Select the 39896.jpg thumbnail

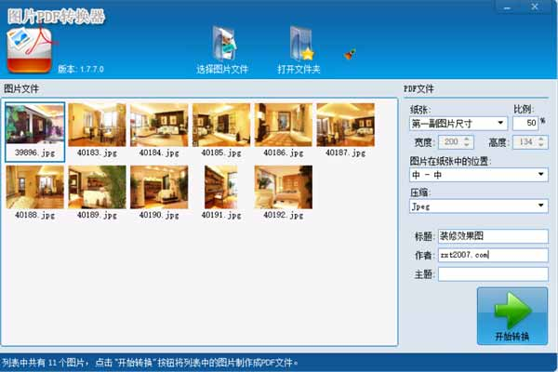[x=34, y=124]
